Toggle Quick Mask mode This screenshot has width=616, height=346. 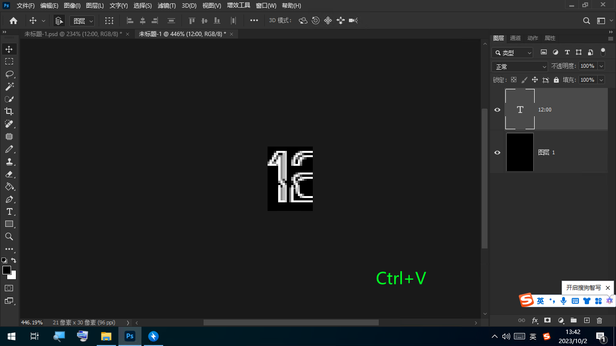click(x=9, y=288)
